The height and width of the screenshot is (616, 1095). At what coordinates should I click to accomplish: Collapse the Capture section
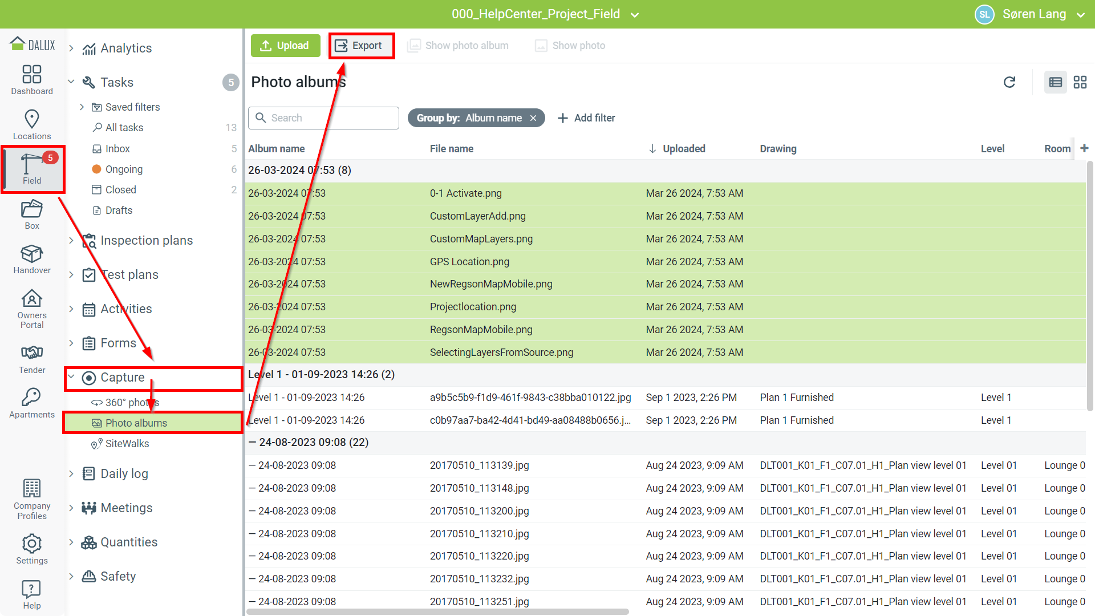[x=71, y=376]
